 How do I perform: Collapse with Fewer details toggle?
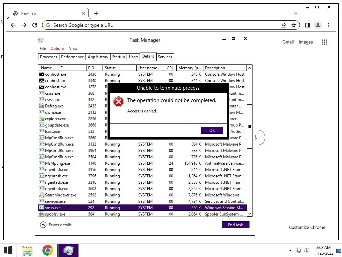tap(56, 225)
